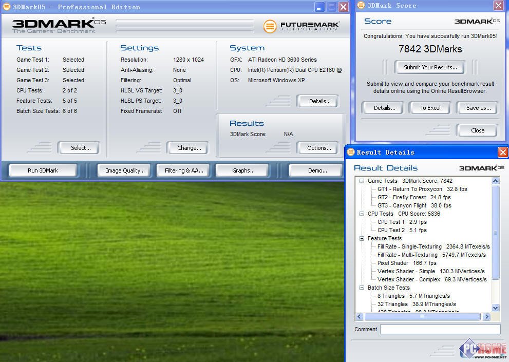This screenshot has width=509, height=362.
Task: Collapse the Feature Tests tree node
Action: (362, 238)
